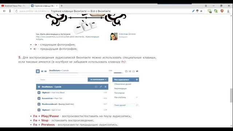Open Александр Диченко profile link
Viewport: 233px width, 131px height.
tap(127, 34)
